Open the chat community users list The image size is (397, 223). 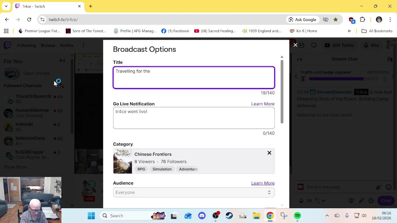(x=390, y=59)
